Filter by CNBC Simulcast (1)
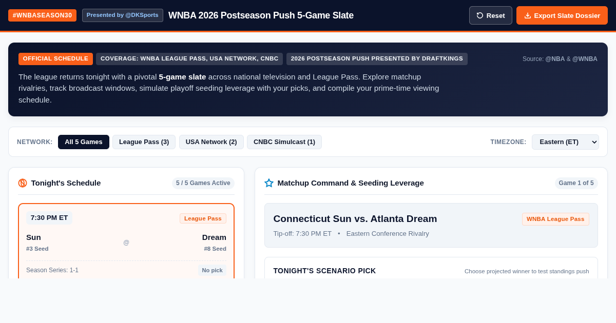Image resolution: width=616 pixels, height=323 pixels. 284,142
